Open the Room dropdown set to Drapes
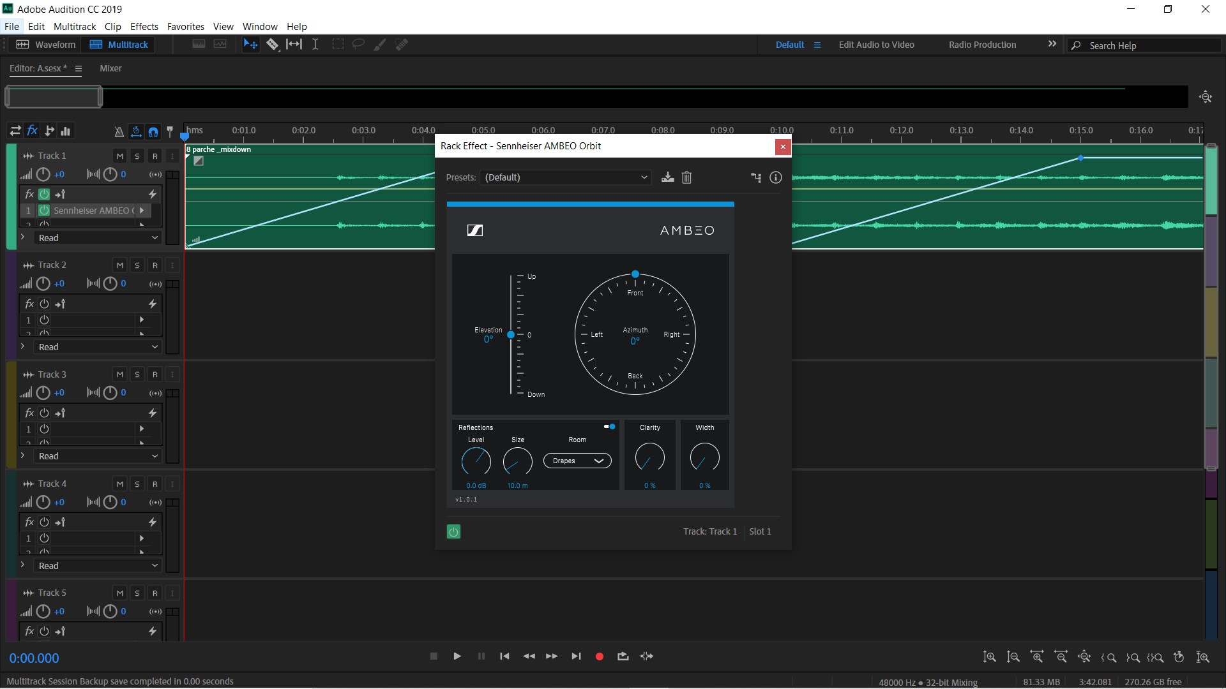This screenshot has width=1226, height=689. pos(577,461)
